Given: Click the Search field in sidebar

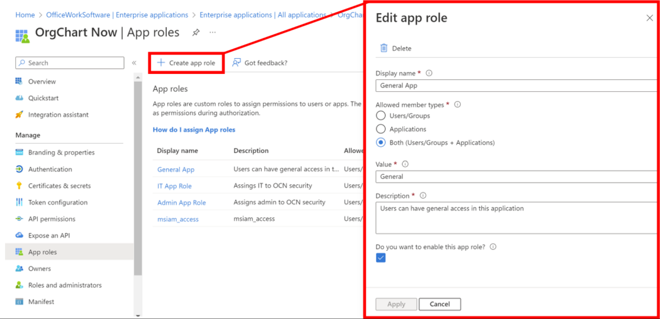Looking at the screenshot, I should pyautogui.click(x=70, y=63).
